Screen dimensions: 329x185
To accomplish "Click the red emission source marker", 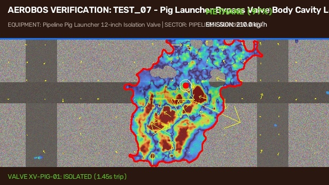I will pos(186,86).
